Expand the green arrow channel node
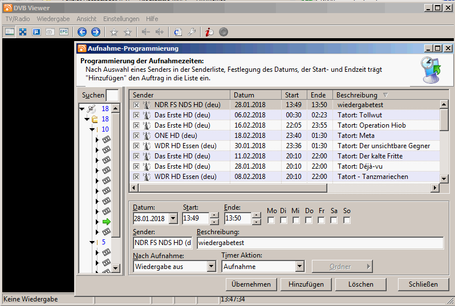This screenshot has width=455, height=306. (x=97, y=222)
